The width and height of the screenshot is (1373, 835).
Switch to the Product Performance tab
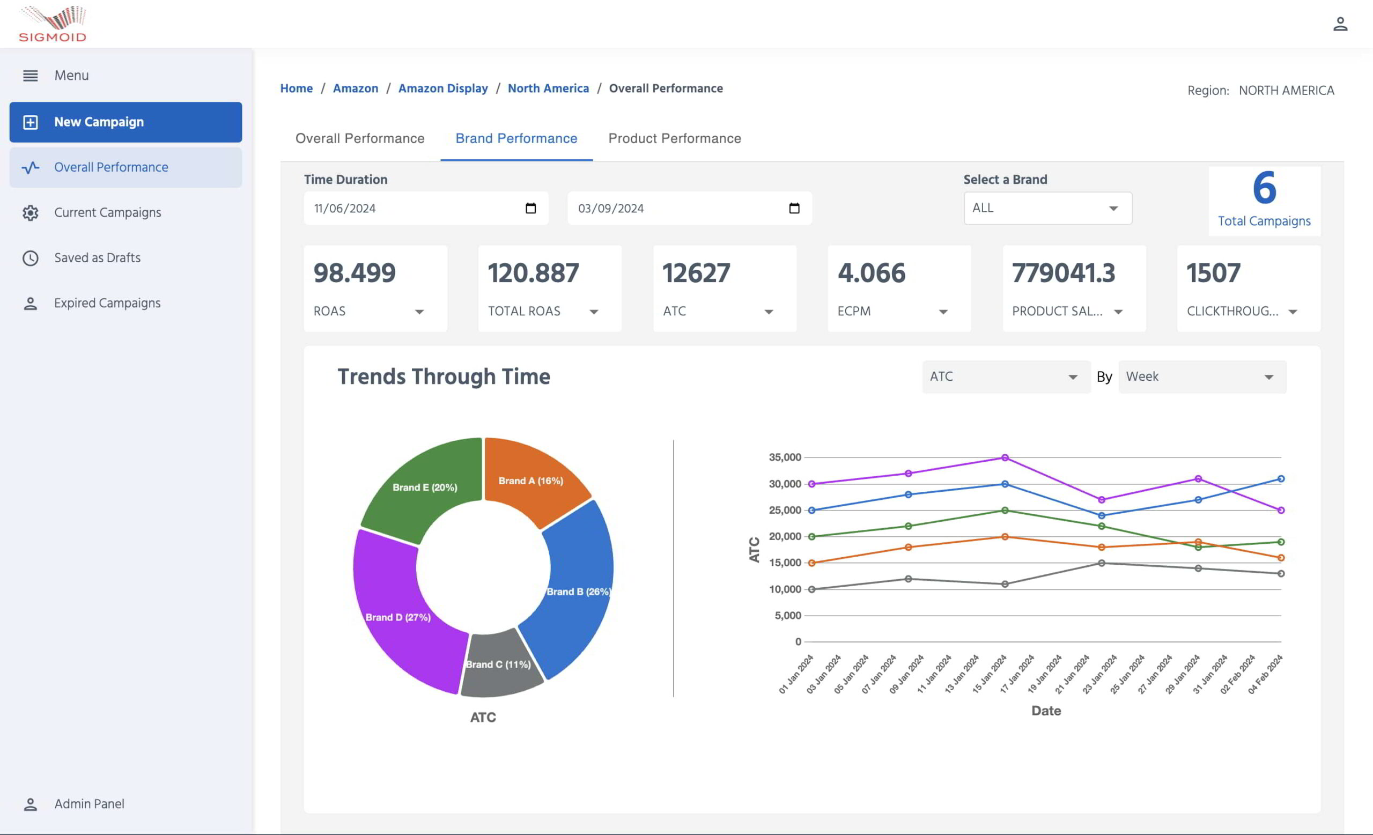click(674, 139)
